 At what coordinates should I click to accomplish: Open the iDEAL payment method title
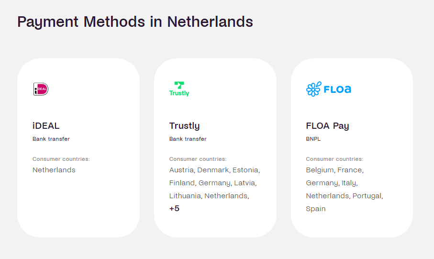click(x=46, y=126)
